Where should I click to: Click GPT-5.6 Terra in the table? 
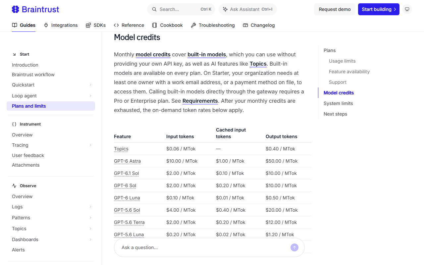point(129,222)
